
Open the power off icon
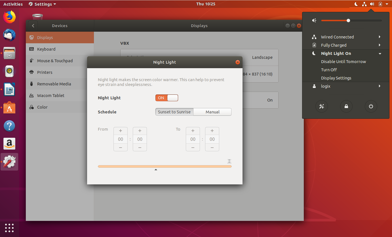click(371, 106)
